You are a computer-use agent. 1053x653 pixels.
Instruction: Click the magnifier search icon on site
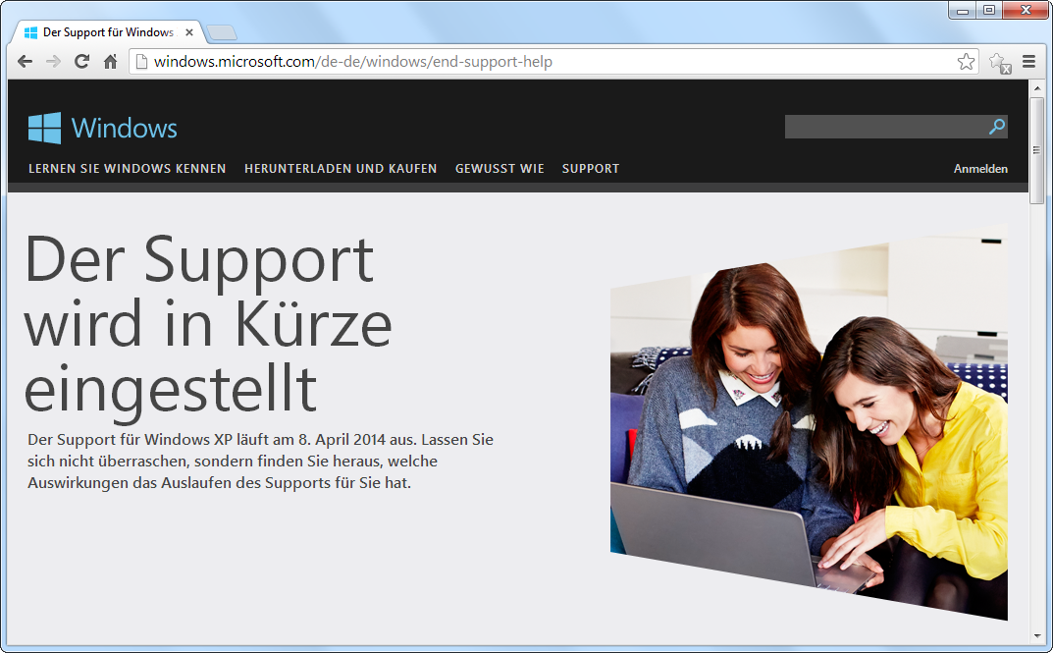(x=996, y=127)
